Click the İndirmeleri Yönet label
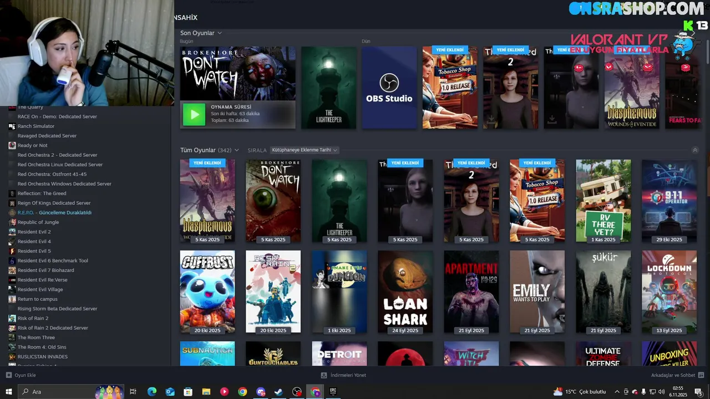 click(x=348, y=375)
